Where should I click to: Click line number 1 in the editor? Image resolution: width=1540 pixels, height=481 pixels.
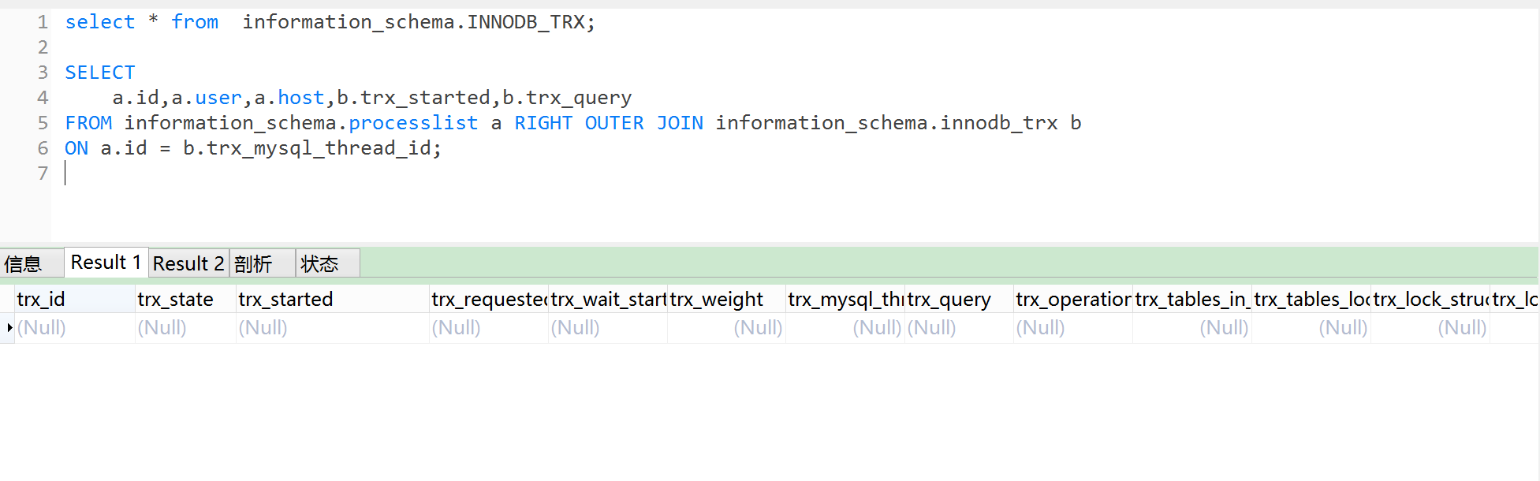[43, 22]
